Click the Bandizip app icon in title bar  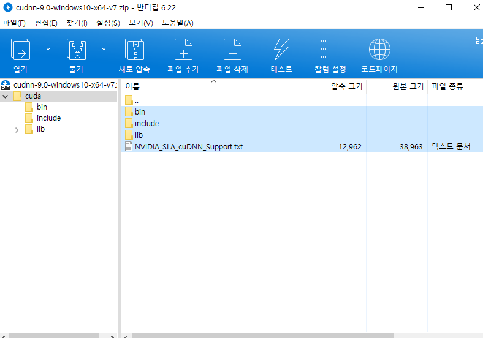[x=7, y=7]
